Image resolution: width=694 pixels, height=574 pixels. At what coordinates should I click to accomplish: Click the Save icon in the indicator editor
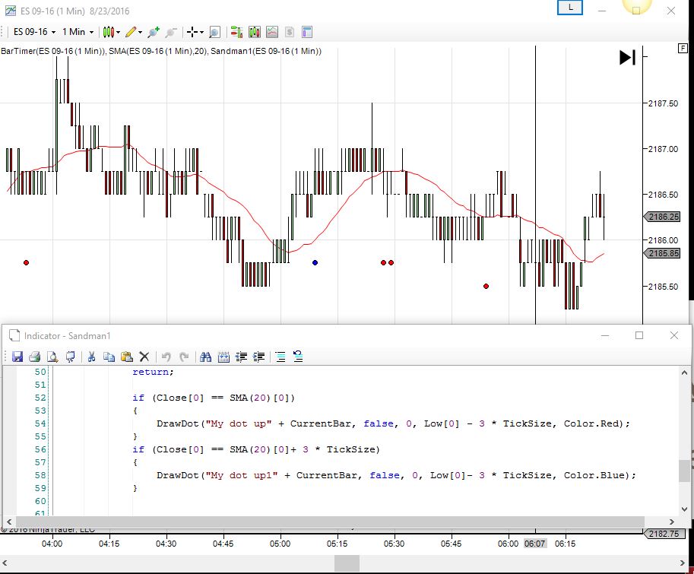pos(16,356)
